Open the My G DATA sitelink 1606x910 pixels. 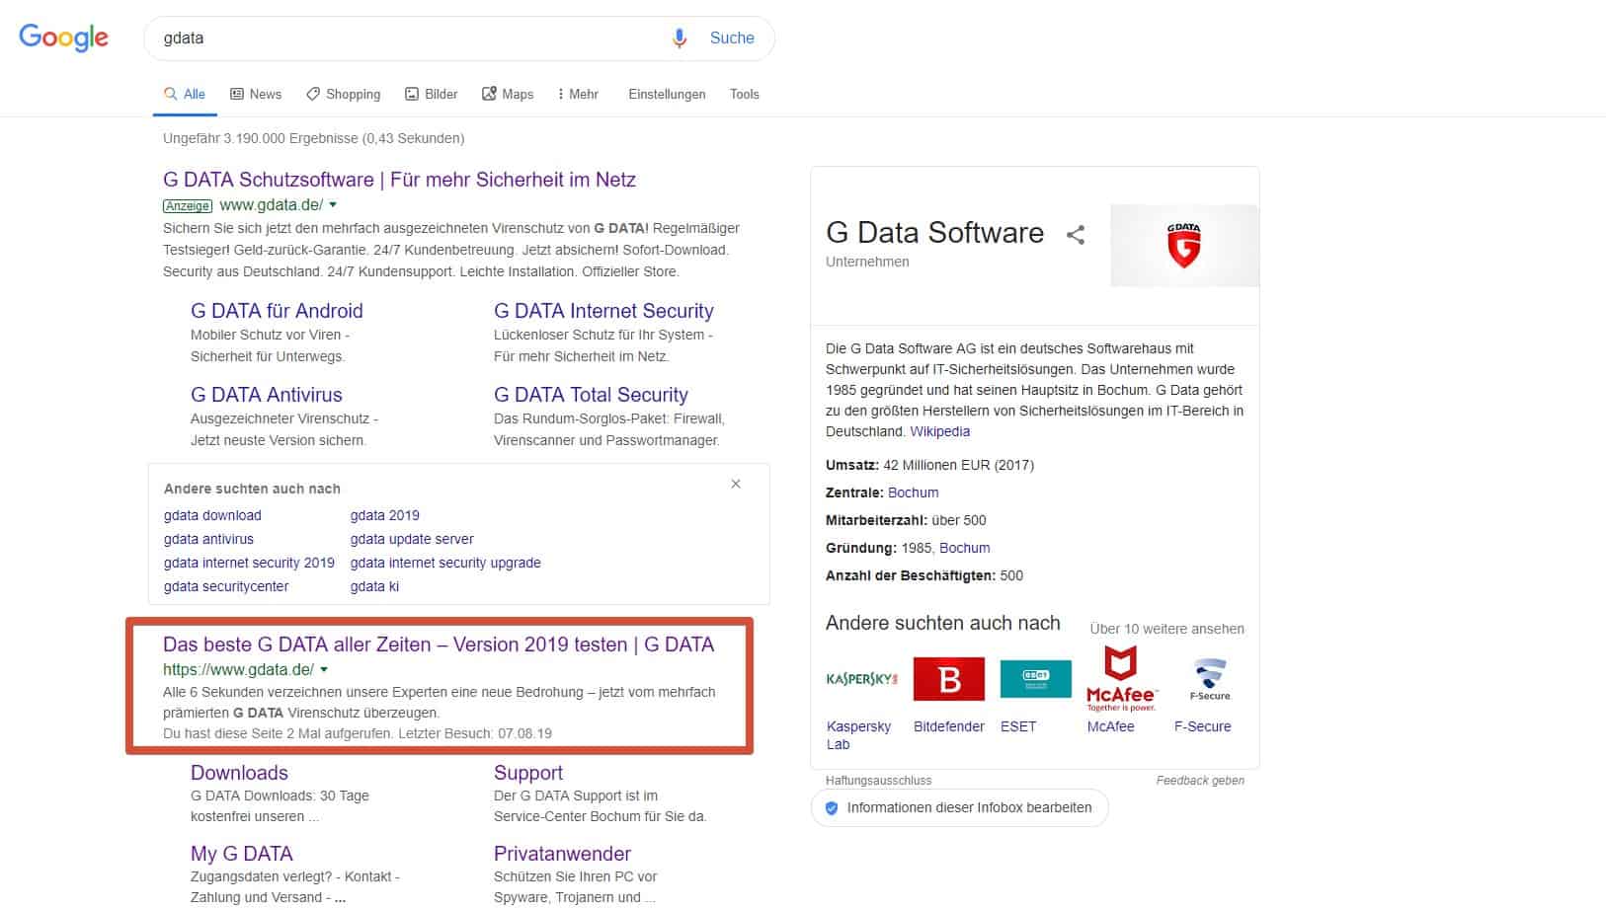point(242,854)
